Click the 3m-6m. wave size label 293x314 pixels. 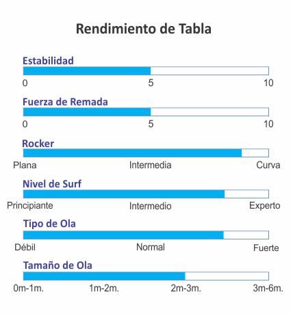pyautogui.click(x=268, y=288)
